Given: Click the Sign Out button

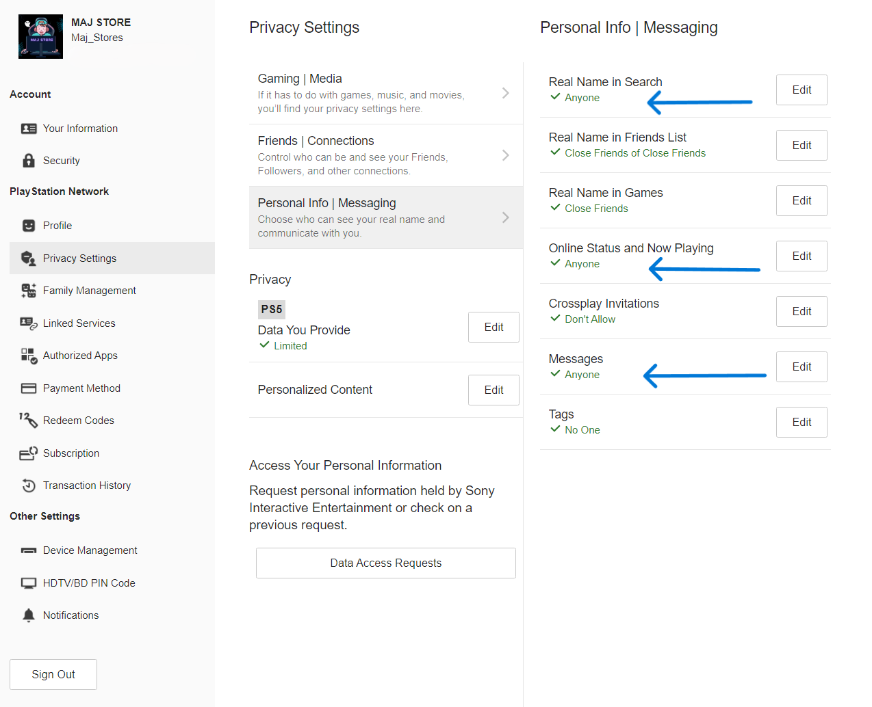Looking at the screenshot, I should [x=53, y=674].
